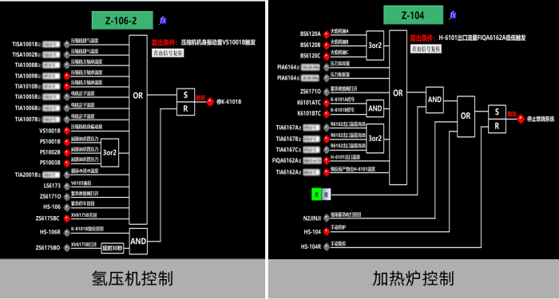This screenshot has width=559, height=299.
Task: Toggle the green bypass switch half
Action: point(316,195)
